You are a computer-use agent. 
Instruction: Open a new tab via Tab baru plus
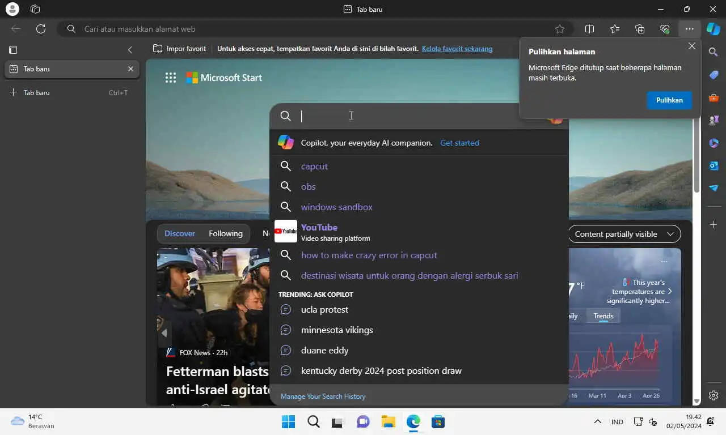(x=71, y=92)
